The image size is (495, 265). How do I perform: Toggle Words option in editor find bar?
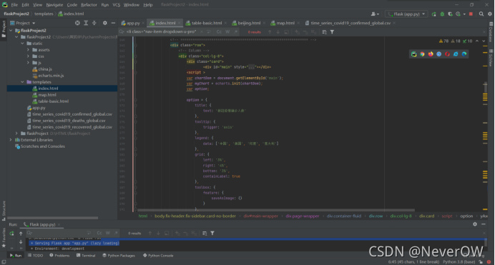pyautogui.click(x=227, y=32)
